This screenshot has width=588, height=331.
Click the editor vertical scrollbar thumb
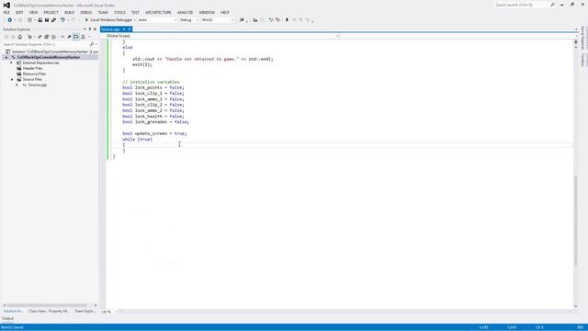point(576,220)
